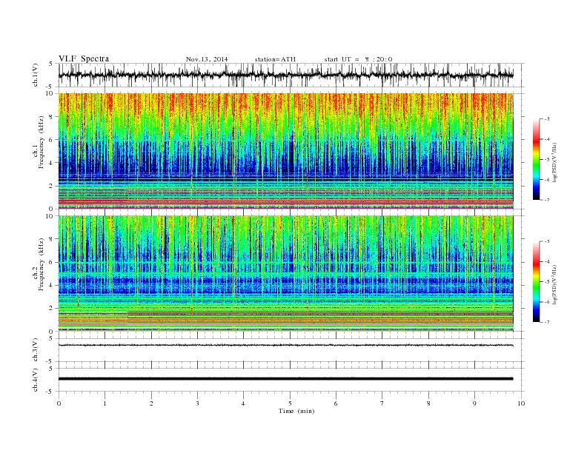Click the "-7" tick on ch.2 colorbar
Screen dimensions: 587x453
[x=546, y=322]
